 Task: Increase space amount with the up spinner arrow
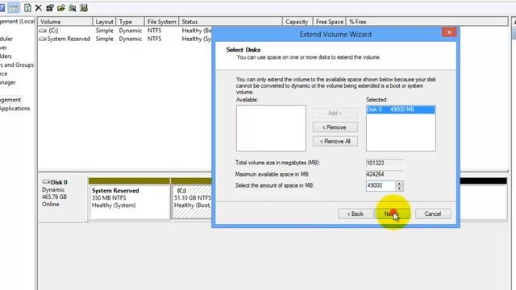[x=399, y=184]
